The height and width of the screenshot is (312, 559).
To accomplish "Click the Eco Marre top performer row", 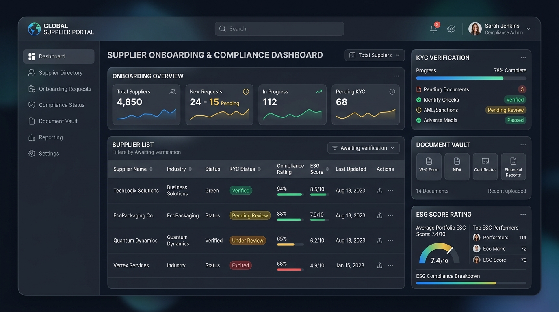I will [x=499, y=249].
